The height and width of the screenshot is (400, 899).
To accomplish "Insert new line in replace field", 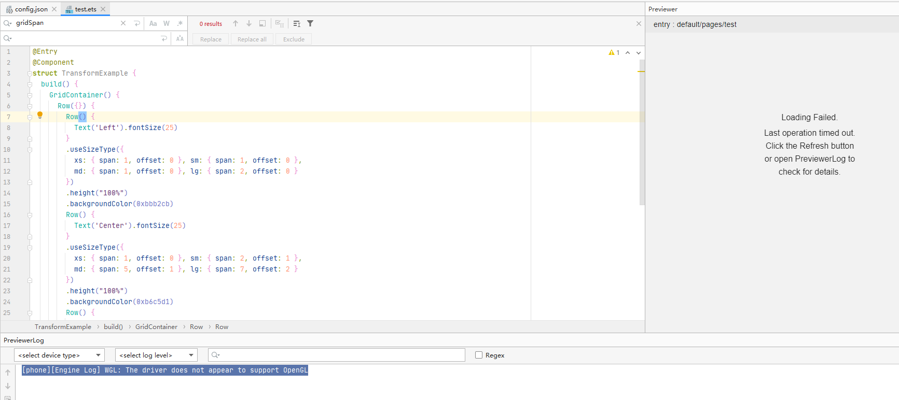I will [x=164, y=39].
